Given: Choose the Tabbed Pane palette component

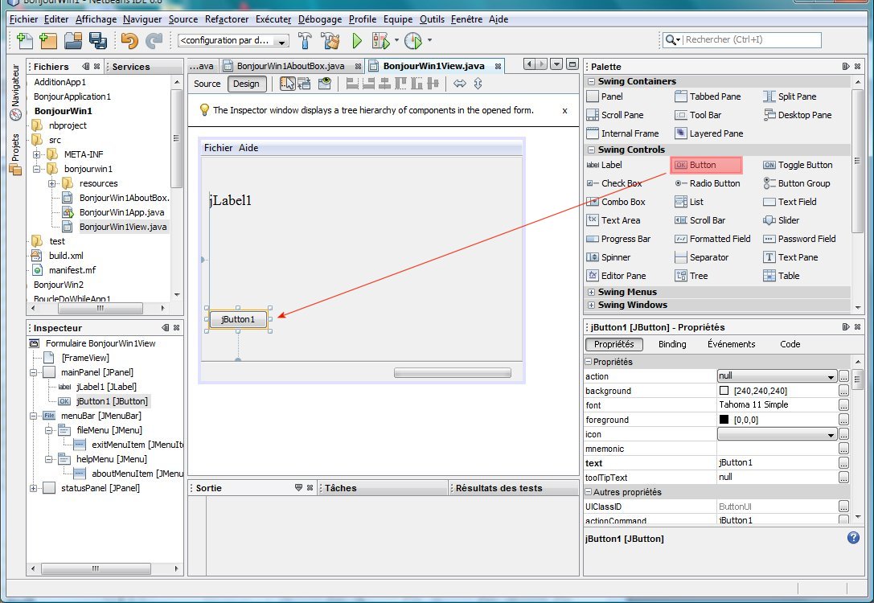Looking at the screenshot, I should [708, 96].
